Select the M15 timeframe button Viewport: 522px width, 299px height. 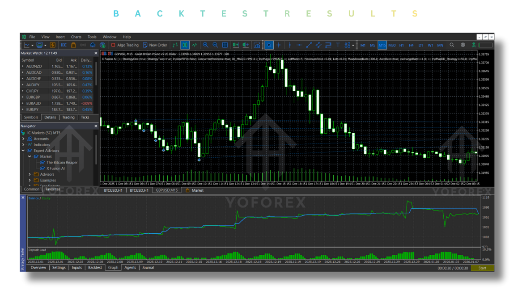382,45
